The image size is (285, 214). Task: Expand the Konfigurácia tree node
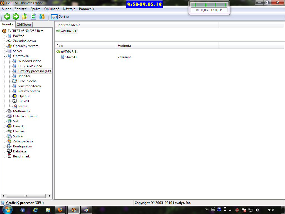[x=4, y=146]
